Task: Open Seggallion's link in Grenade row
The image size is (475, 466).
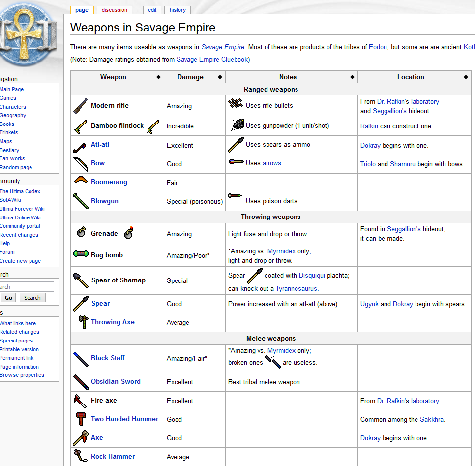Action: click(404, 229)
